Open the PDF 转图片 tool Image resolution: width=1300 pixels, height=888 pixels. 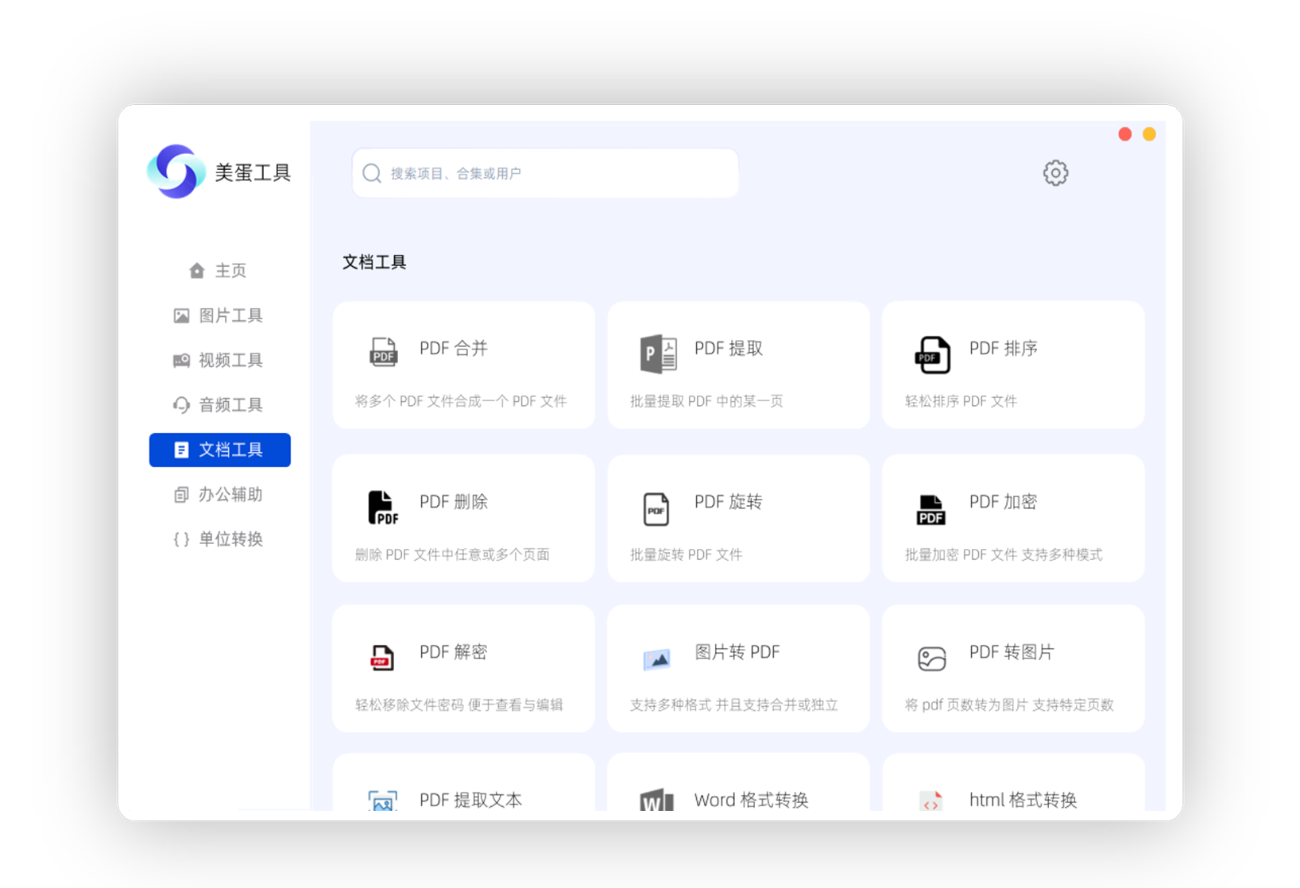point(1012,667)
